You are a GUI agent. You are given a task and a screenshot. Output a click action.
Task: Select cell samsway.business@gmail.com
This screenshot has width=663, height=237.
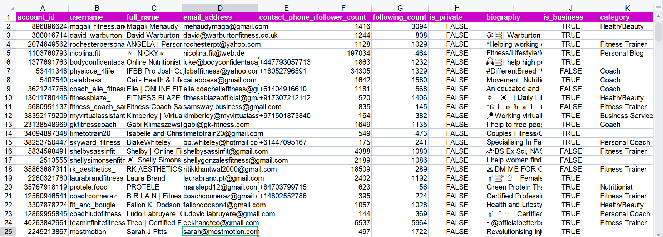pyautogui.click(x=220, y=107)
